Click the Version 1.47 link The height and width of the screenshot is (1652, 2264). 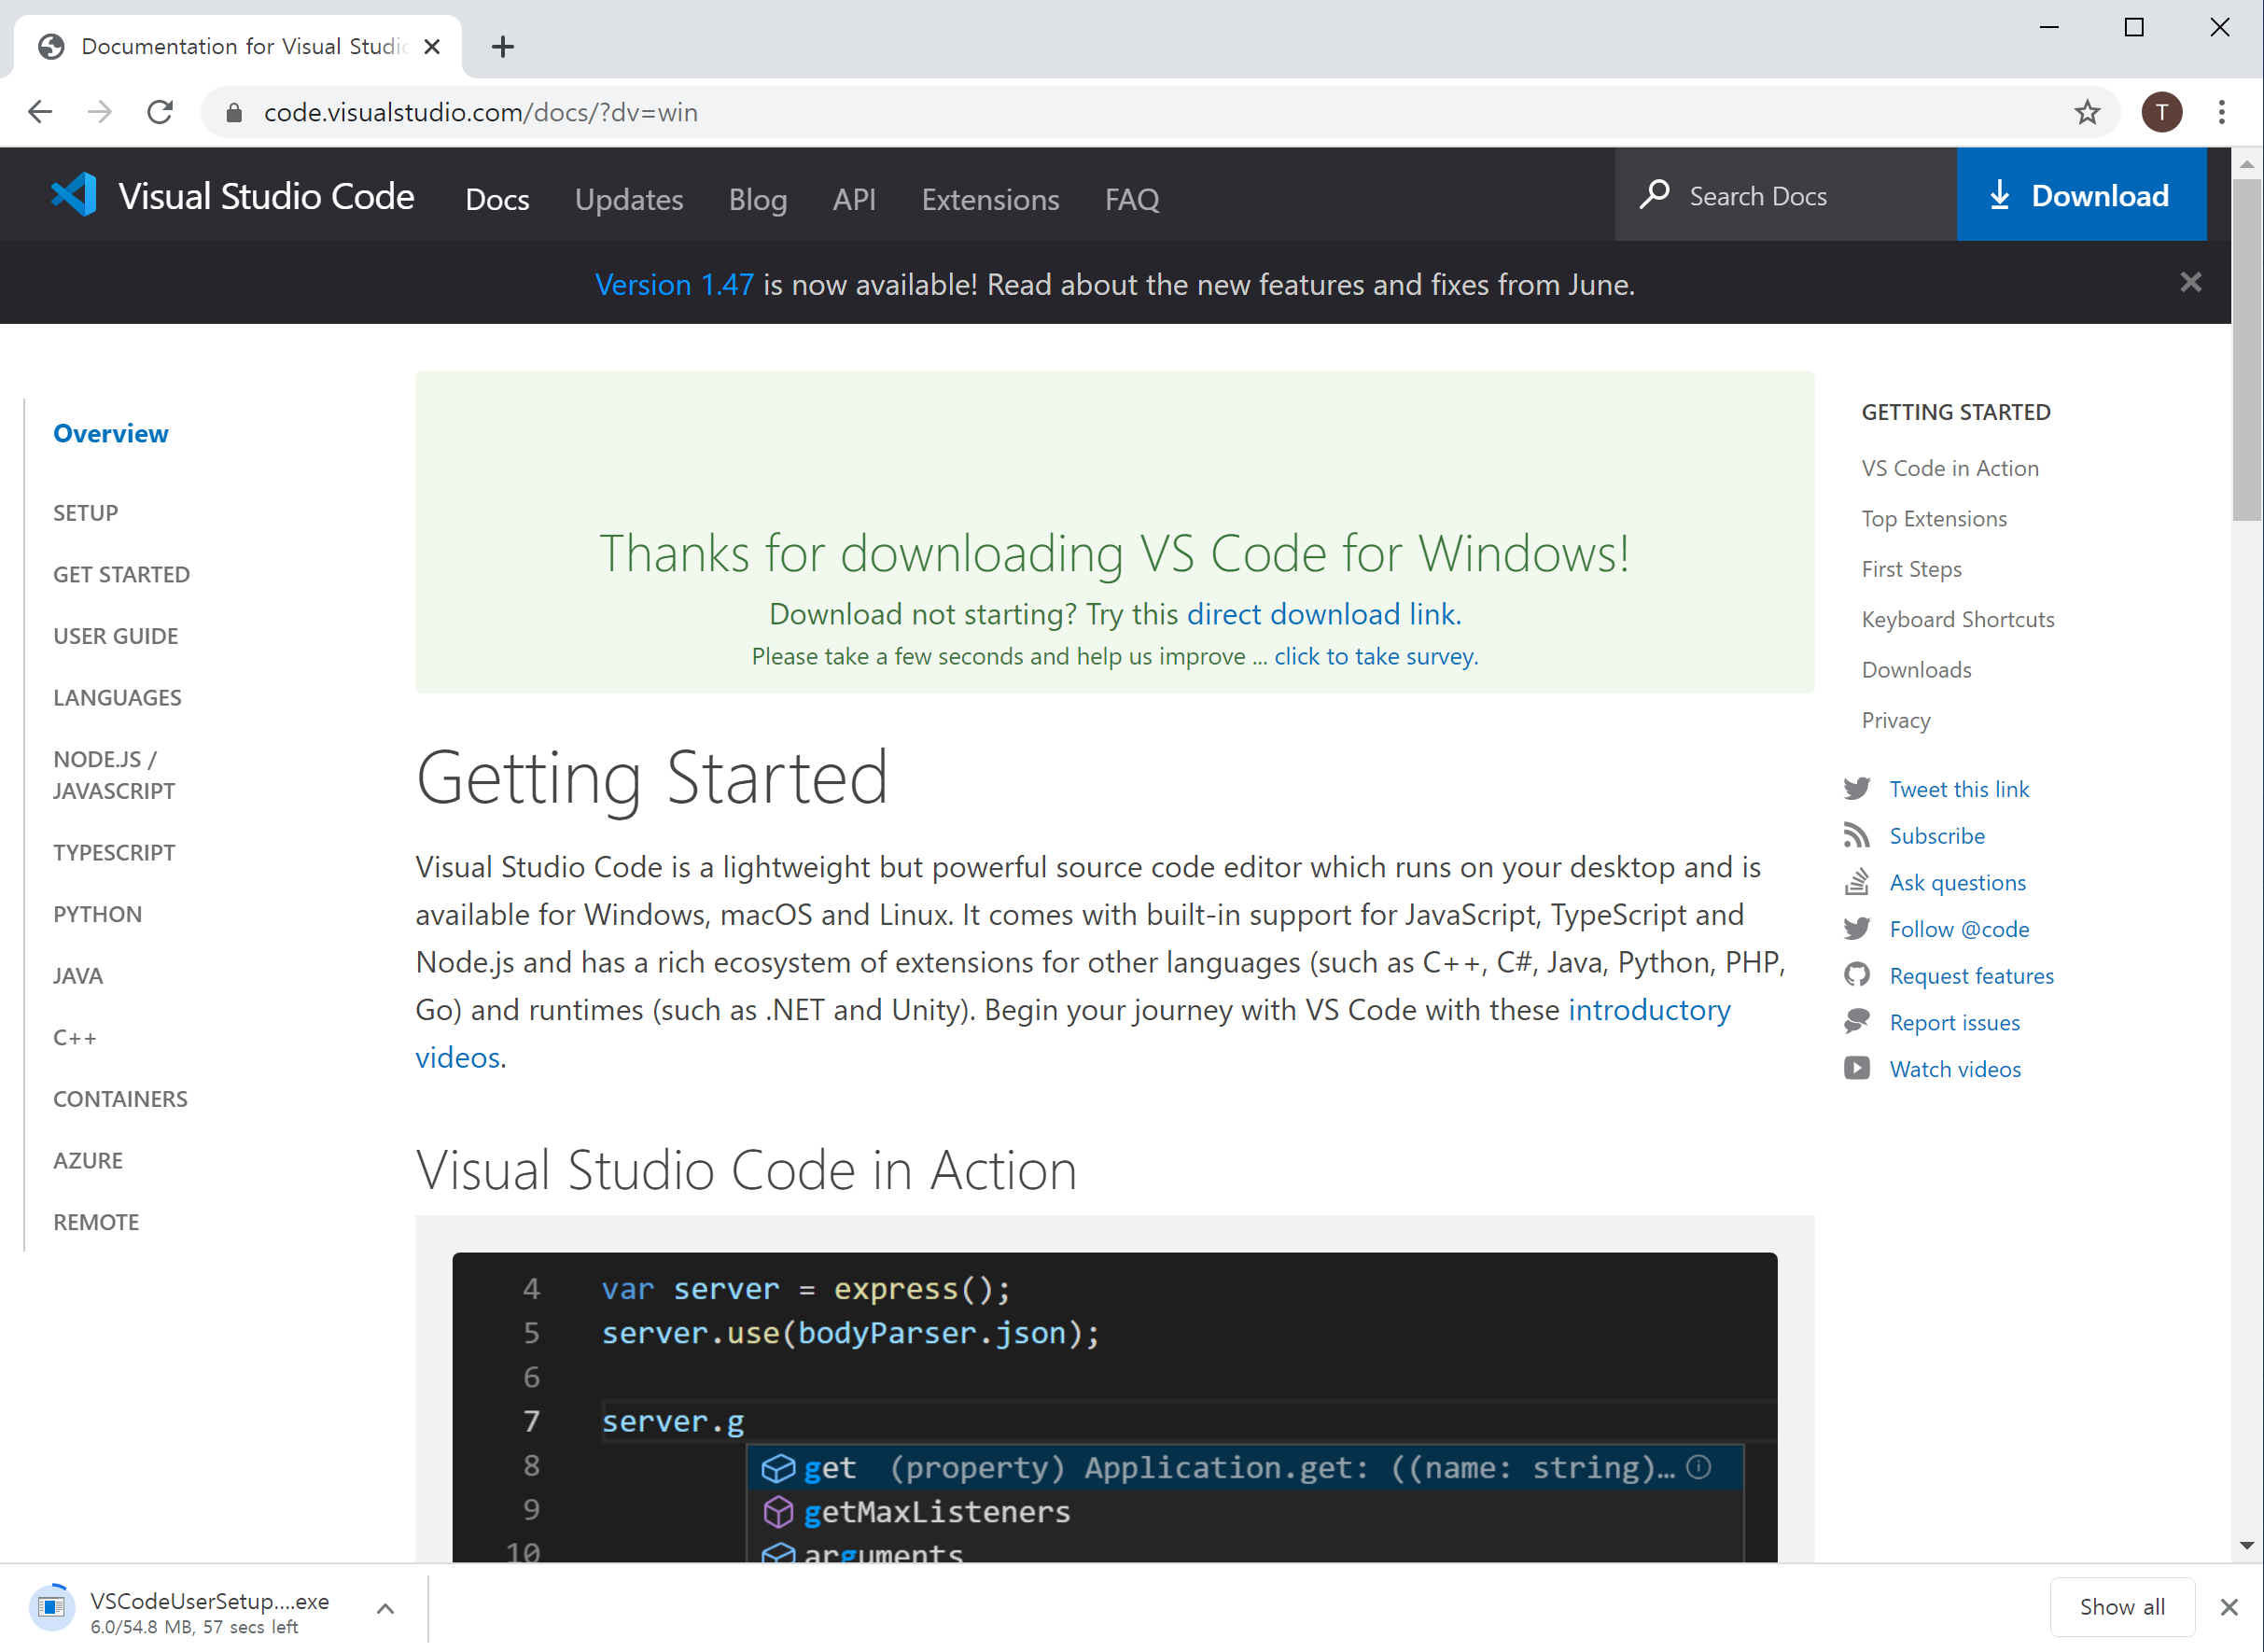click(674, 285)
